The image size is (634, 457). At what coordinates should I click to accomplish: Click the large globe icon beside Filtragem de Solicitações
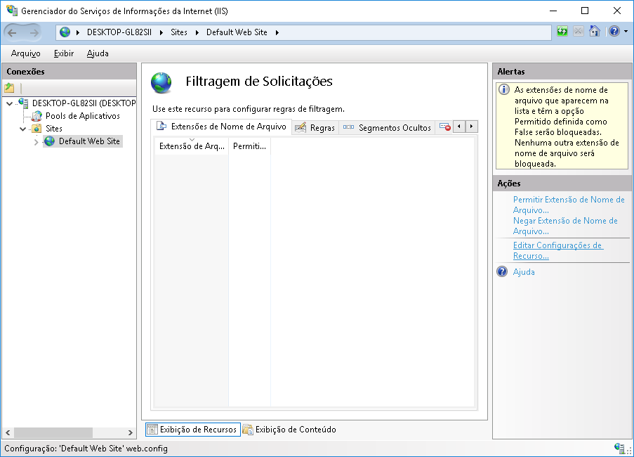(x=161, y=82)
